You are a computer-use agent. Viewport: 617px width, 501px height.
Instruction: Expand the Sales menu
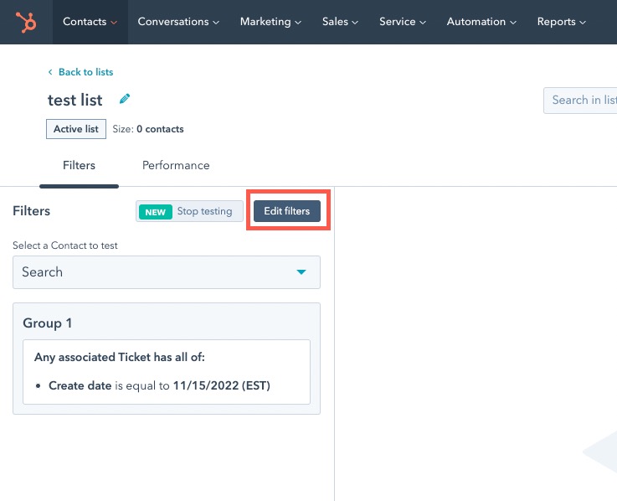pos(340,22)
